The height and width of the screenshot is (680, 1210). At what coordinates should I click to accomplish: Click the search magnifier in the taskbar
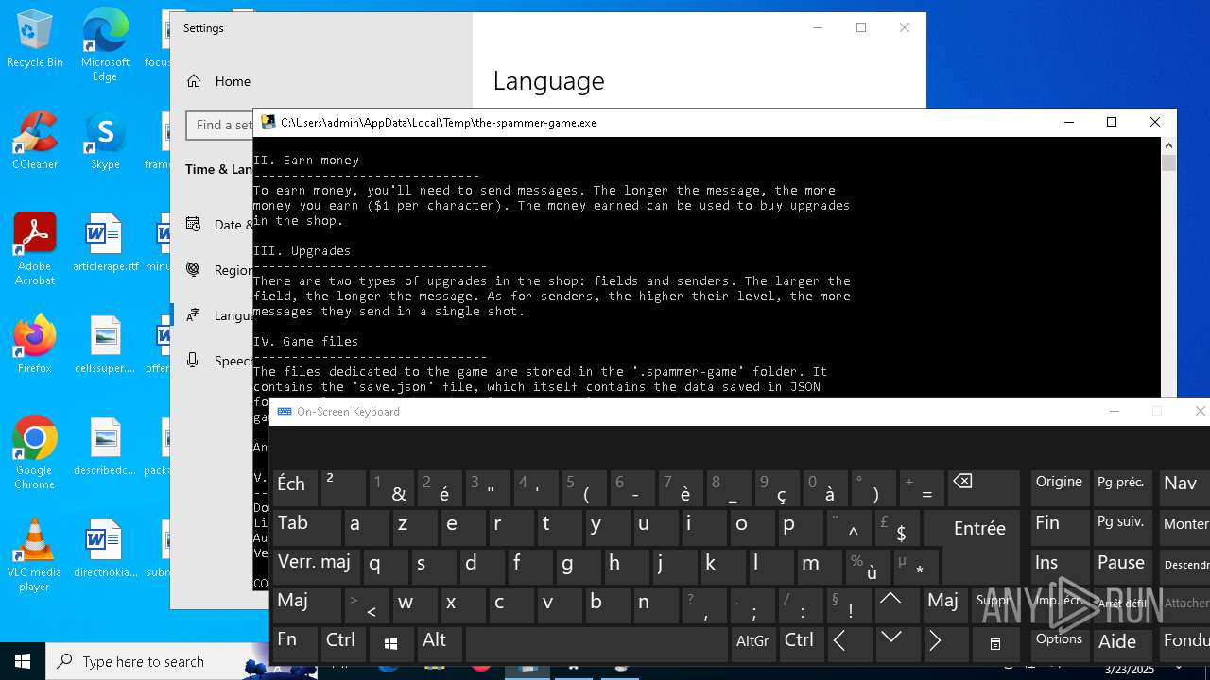[65, 661]
